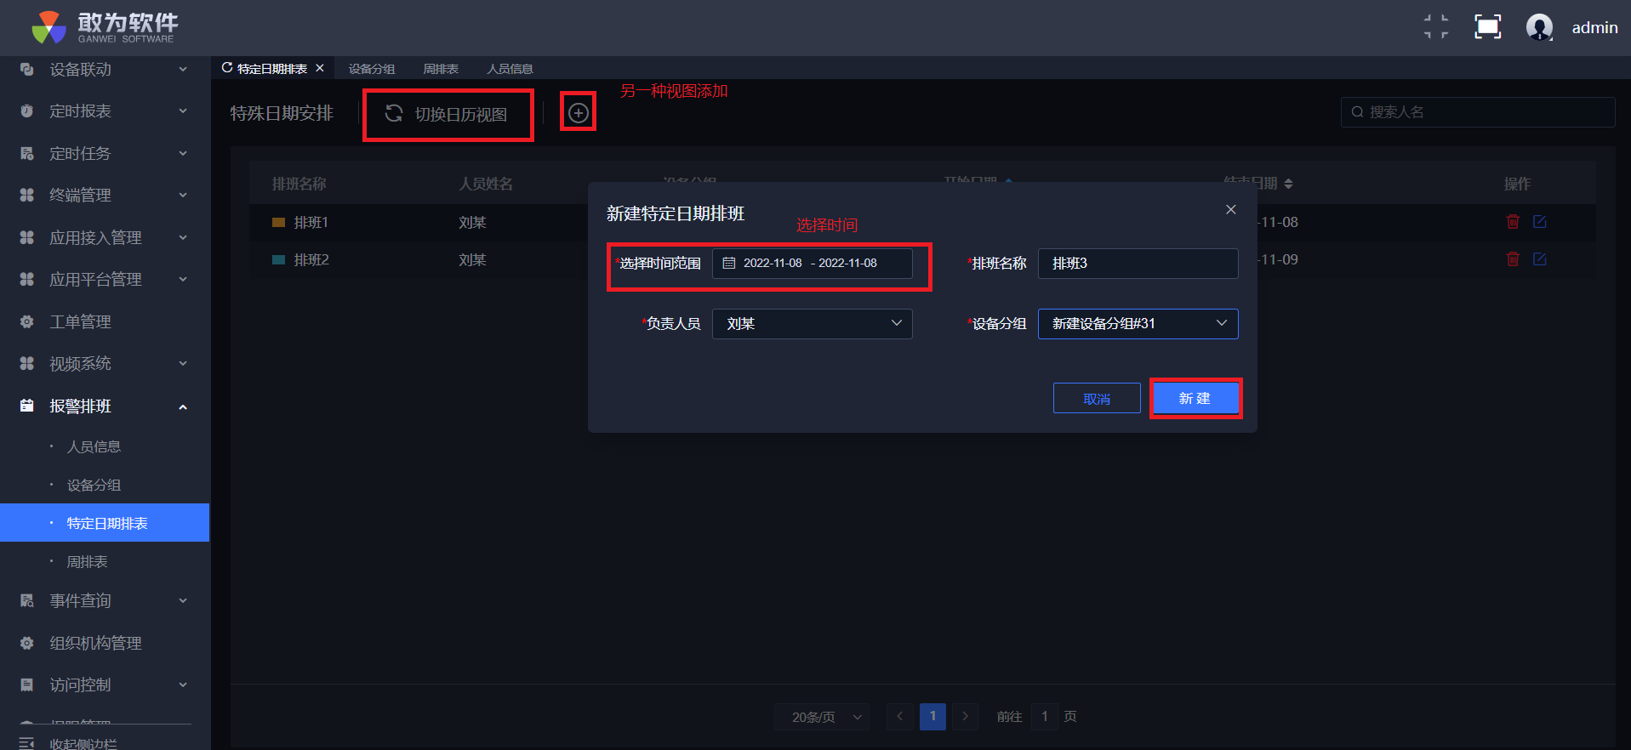The height and width of the screenshot is (750, 1631).
Task: Click the 排班名称 column header
Action: pyautogui.click(x=299, y=184)
